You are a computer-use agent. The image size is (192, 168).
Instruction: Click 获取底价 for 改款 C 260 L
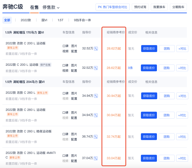tap(149, 96)
